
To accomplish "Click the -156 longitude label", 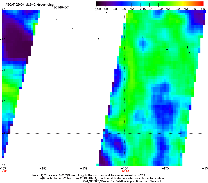I will point(125,169).
